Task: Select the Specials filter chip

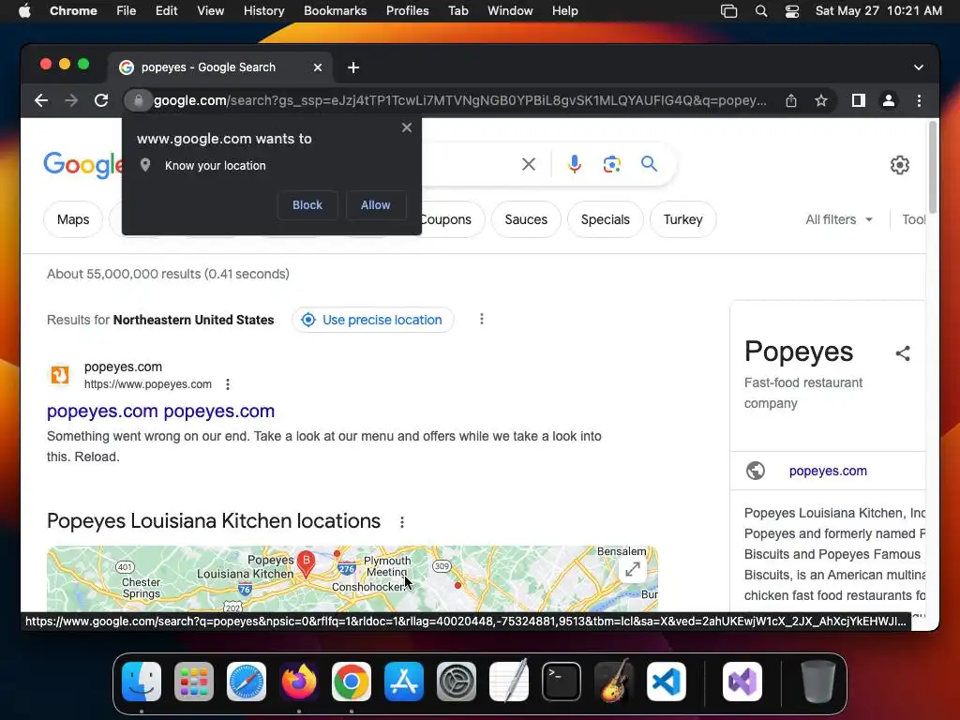Action: coord(605,219)
